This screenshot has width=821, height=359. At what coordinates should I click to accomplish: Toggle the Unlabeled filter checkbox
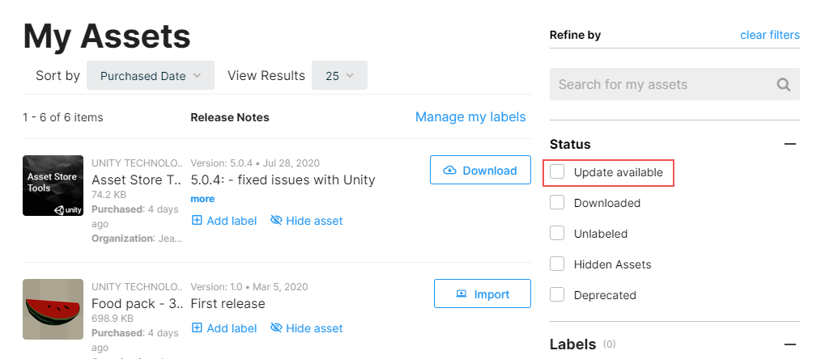click(x=557, y=234)
